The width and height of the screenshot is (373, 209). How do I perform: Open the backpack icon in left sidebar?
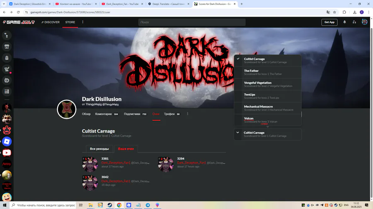coord(7,58)
